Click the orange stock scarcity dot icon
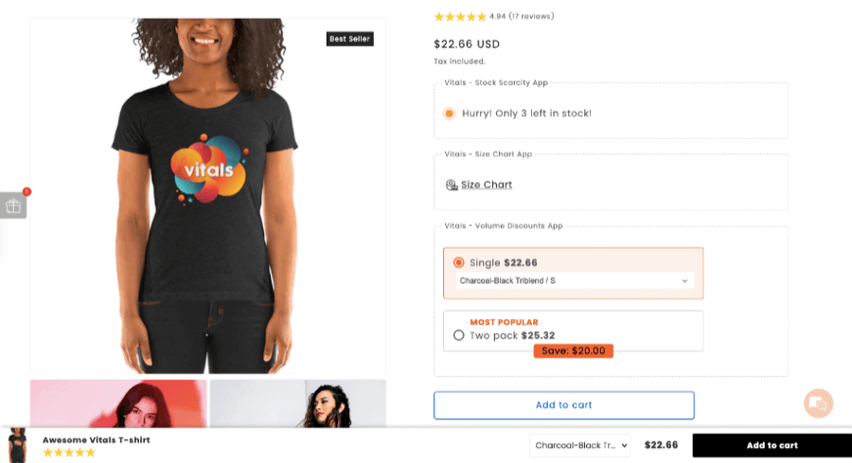 tap(450, 114)
